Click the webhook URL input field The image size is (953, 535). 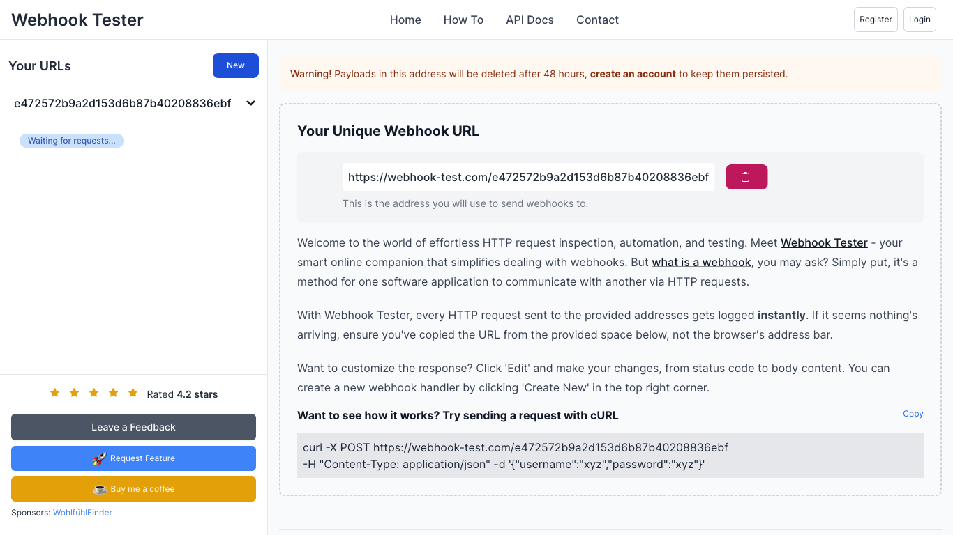point(528,177)
